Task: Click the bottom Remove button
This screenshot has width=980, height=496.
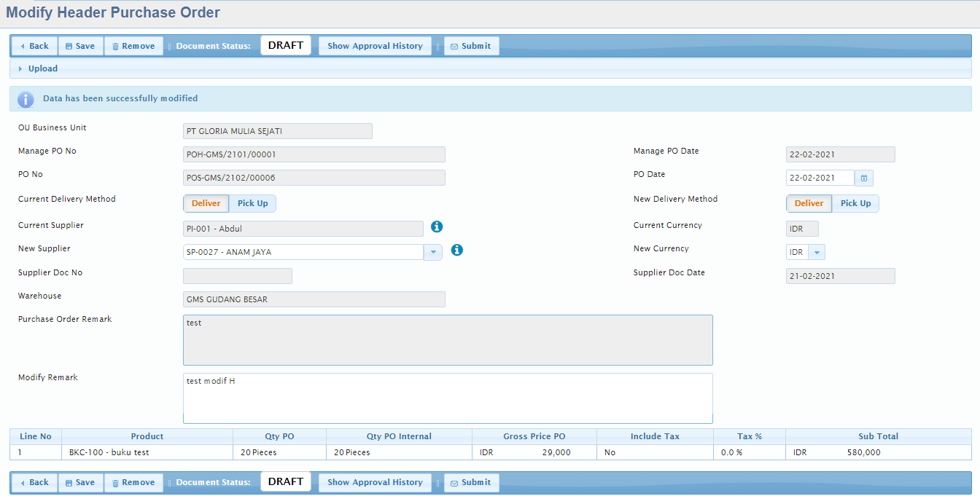Action: point(133,482)
